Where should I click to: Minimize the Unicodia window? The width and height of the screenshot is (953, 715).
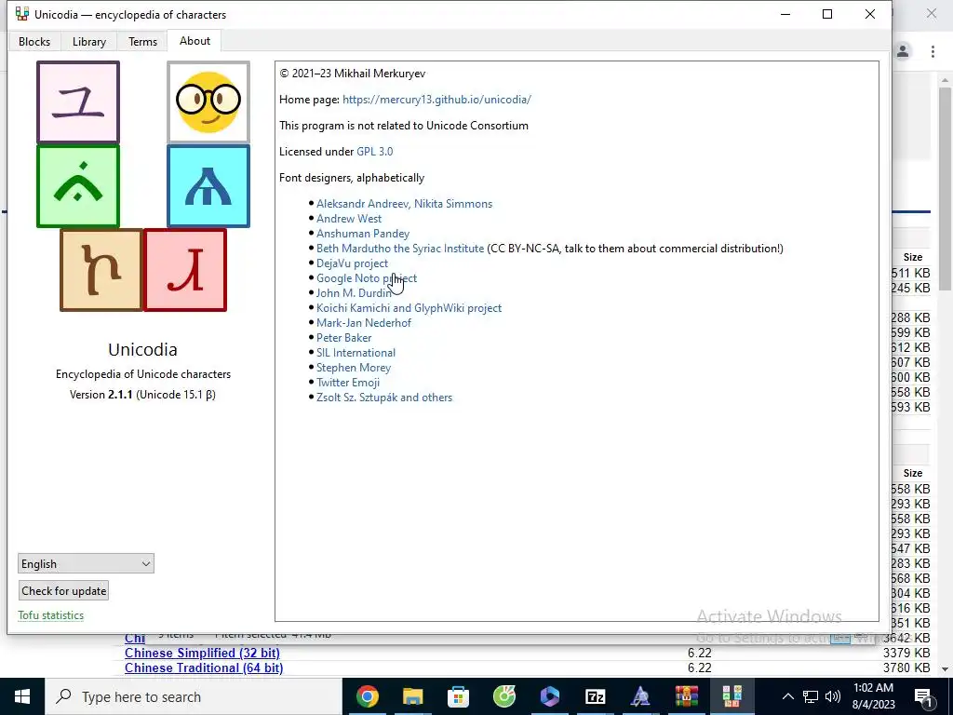coord(785,14)
